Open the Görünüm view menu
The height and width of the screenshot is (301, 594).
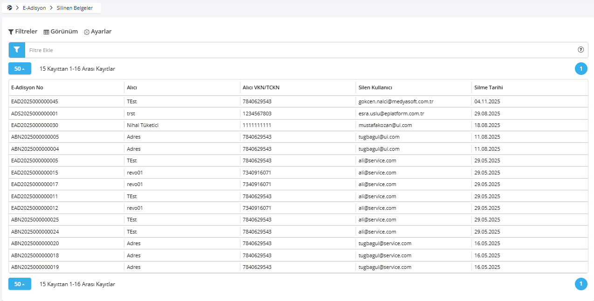click(x=61, y=32)
